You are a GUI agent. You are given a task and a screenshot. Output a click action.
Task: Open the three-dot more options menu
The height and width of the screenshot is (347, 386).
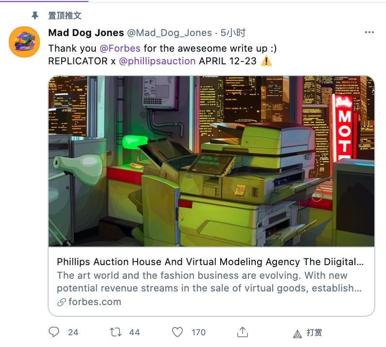(369, 32)
